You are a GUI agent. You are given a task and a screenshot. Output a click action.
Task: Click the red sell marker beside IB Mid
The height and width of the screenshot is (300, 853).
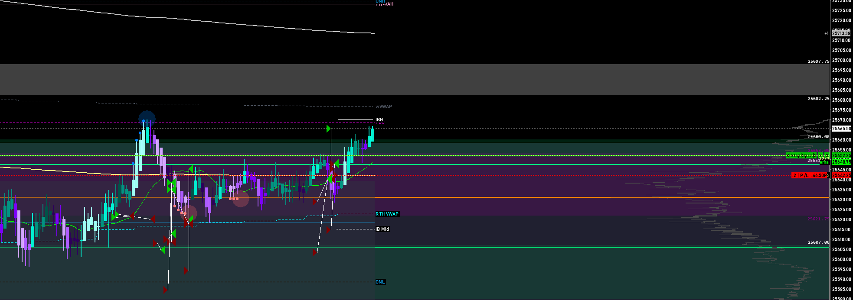pyautogui.click(x=329, y=230)
